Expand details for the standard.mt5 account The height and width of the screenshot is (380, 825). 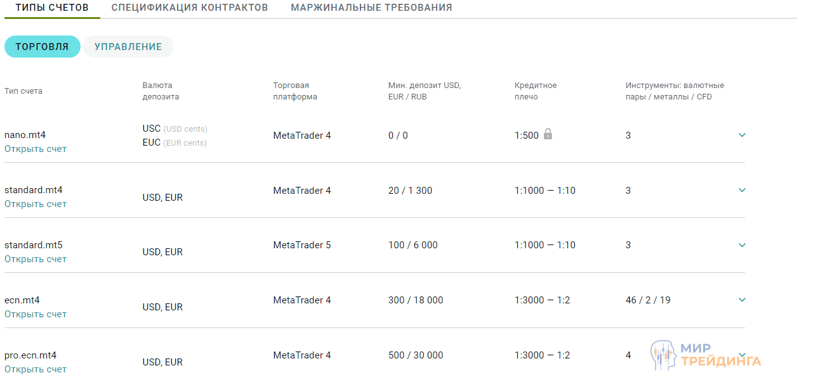tap(741, 245)
